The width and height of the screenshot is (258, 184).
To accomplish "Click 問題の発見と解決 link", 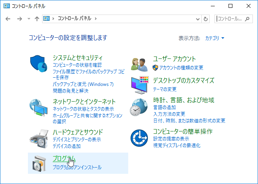I will (70, 91).
